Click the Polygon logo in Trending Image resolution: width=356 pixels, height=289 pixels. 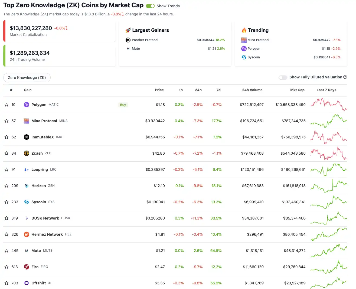pyautogui.click(x=244, y=49)
